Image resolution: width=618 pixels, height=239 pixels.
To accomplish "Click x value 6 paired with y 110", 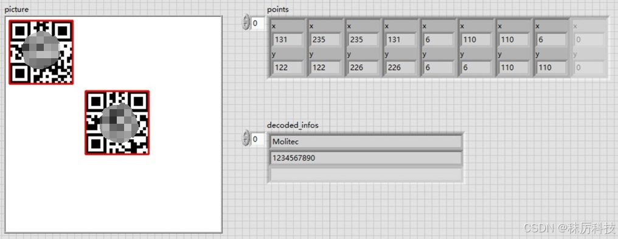I will click(551, 39).
